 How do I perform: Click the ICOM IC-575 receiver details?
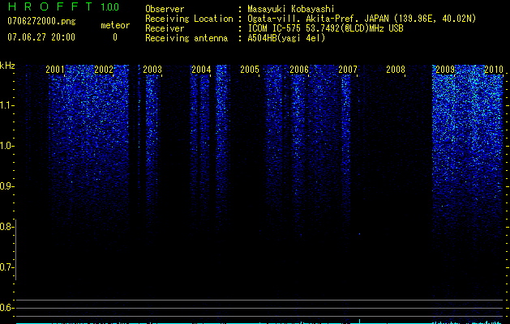coord(325,28)
